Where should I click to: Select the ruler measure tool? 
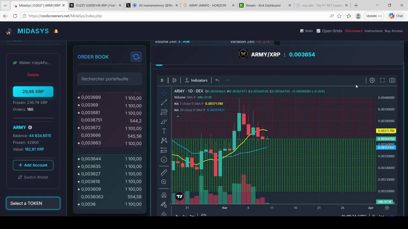[x=164, y=172]
